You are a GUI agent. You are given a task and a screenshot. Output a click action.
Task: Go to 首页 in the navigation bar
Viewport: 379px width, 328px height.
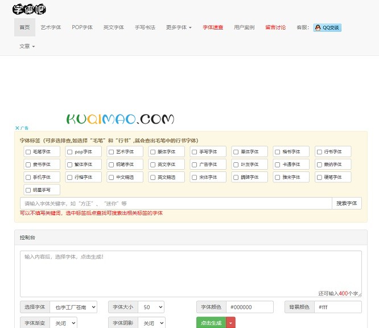pyautogui.click(x=24, y=27)
